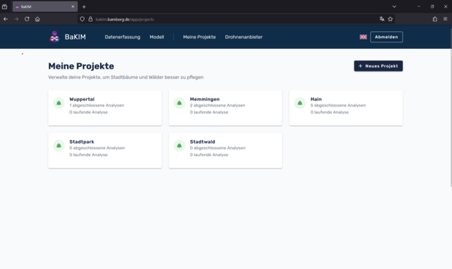Click the BaKIM logo icon
This screenshot has width=452, height=269.
(x=55, y=36)
